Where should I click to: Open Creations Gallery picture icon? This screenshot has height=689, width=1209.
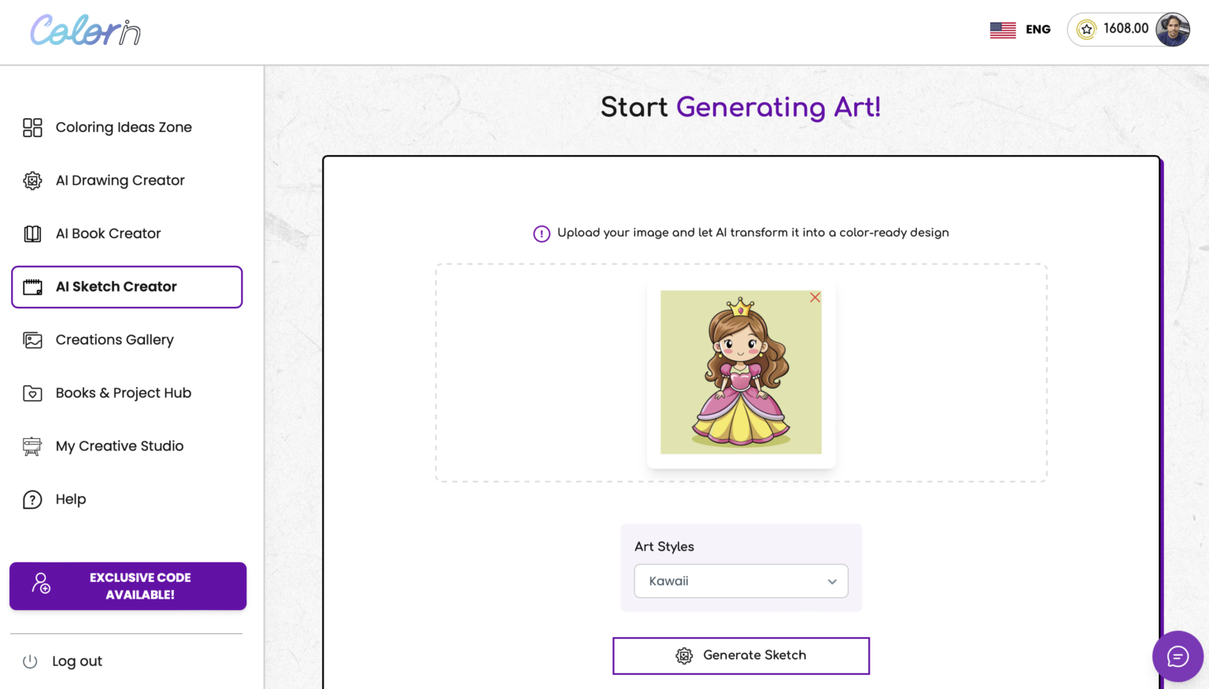(32, 339)
